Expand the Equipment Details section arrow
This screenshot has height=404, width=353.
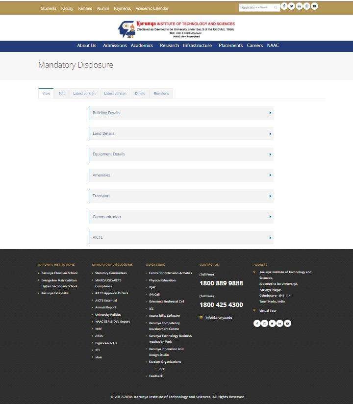coord(270,154)
